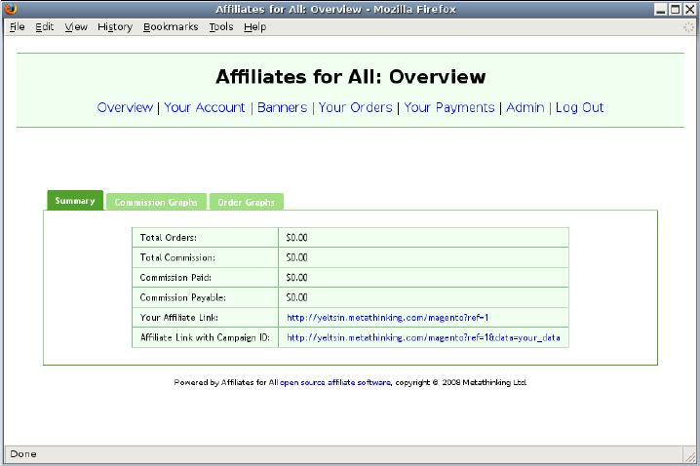Click the Total Commission label

pyautogui.click(x=177, y=257)
